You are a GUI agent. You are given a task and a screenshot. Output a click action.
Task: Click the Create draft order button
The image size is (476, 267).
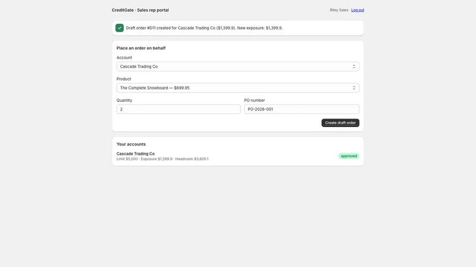[x=340, y=123]
